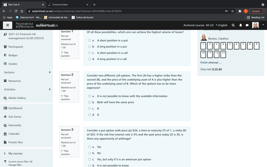Click the browser address bar

(x=126, y=11)
